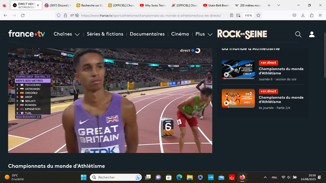The width and height of the screenshot is (326, 183).
Task: Reload the france.tv page
Action: [x=23, y=15]
